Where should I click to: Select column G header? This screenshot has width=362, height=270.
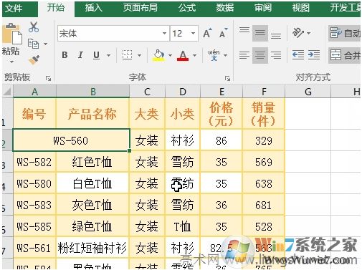point(308,92)
